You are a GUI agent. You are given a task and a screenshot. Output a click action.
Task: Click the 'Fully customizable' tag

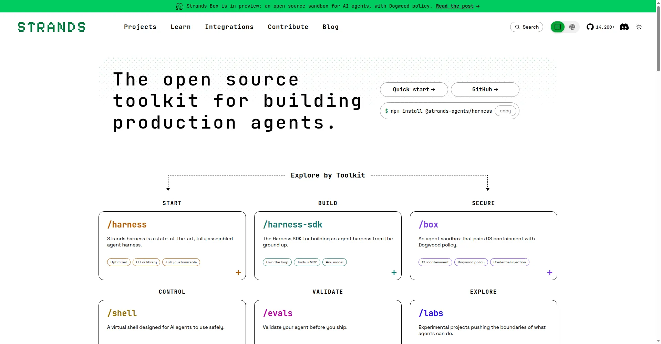point(181,262)
